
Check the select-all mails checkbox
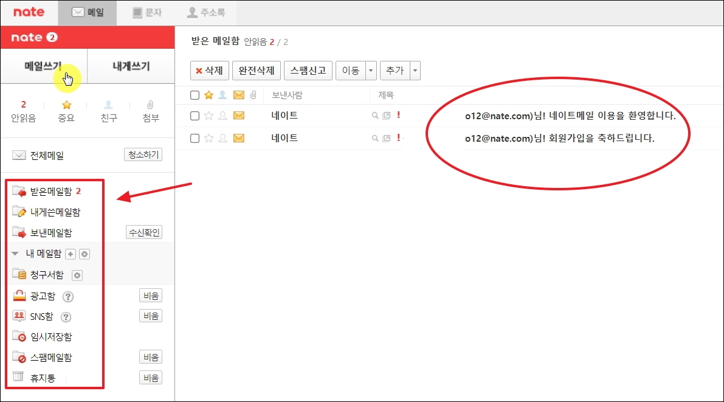195,95
